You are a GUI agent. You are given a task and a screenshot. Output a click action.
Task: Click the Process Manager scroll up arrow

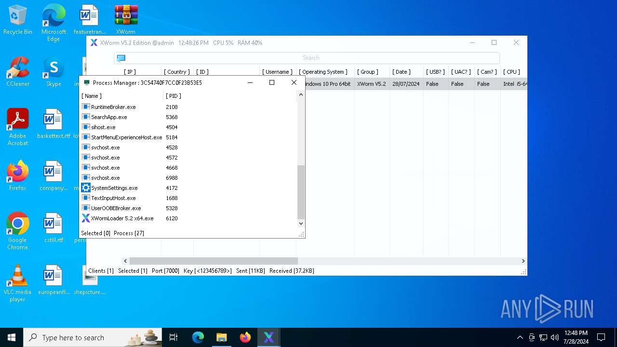[301, 95]
